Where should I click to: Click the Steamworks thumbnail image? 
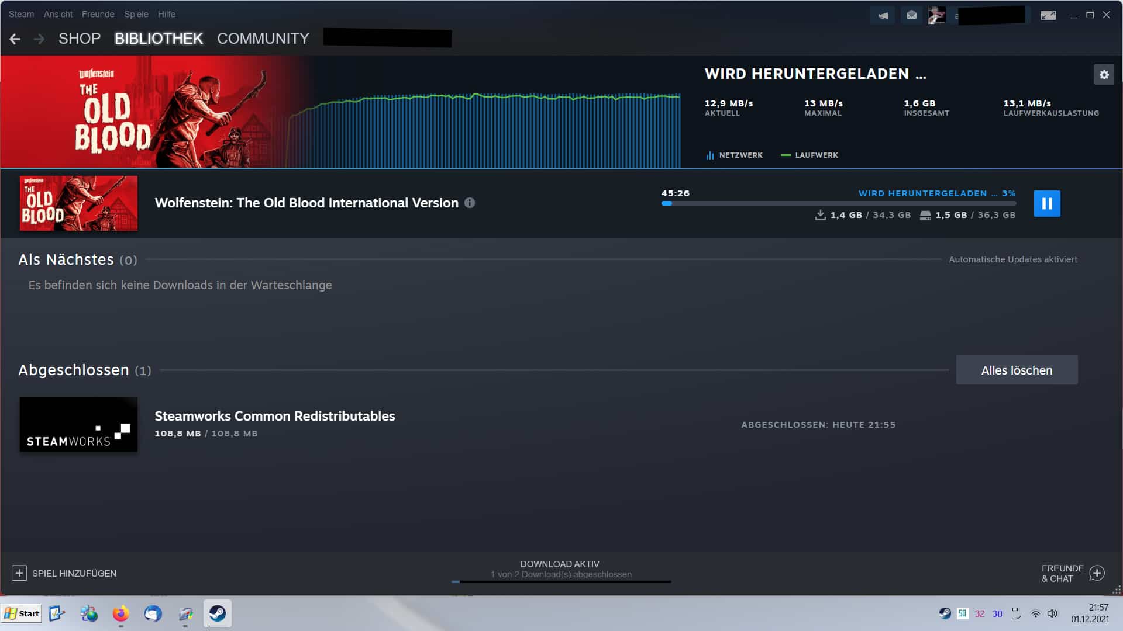[x=78, y=425]
